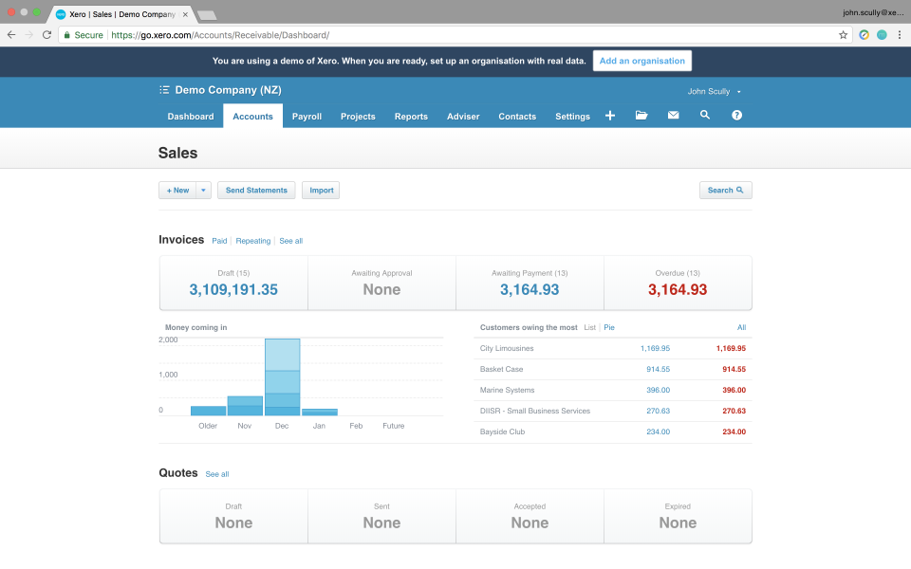Click the organisation menu icon beside Demo Company
Screen dimensions: 911x569
point(163,89)
